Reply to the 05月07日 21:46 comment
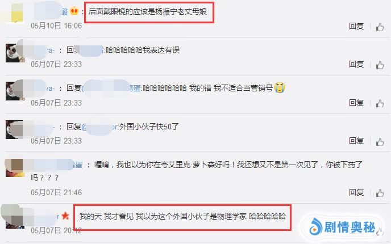The image size is (391, 244). click(356, 192)
